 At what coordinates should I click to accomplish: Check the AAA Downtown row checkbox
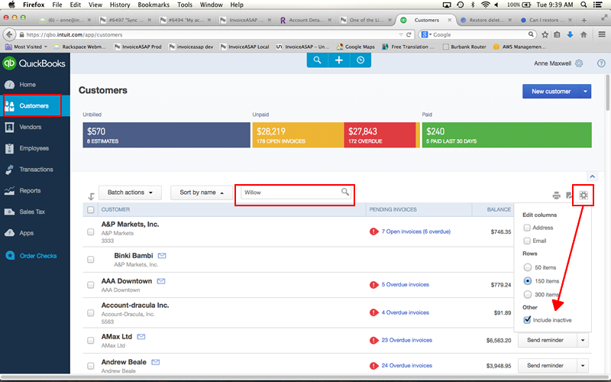[x=91, y=285]
